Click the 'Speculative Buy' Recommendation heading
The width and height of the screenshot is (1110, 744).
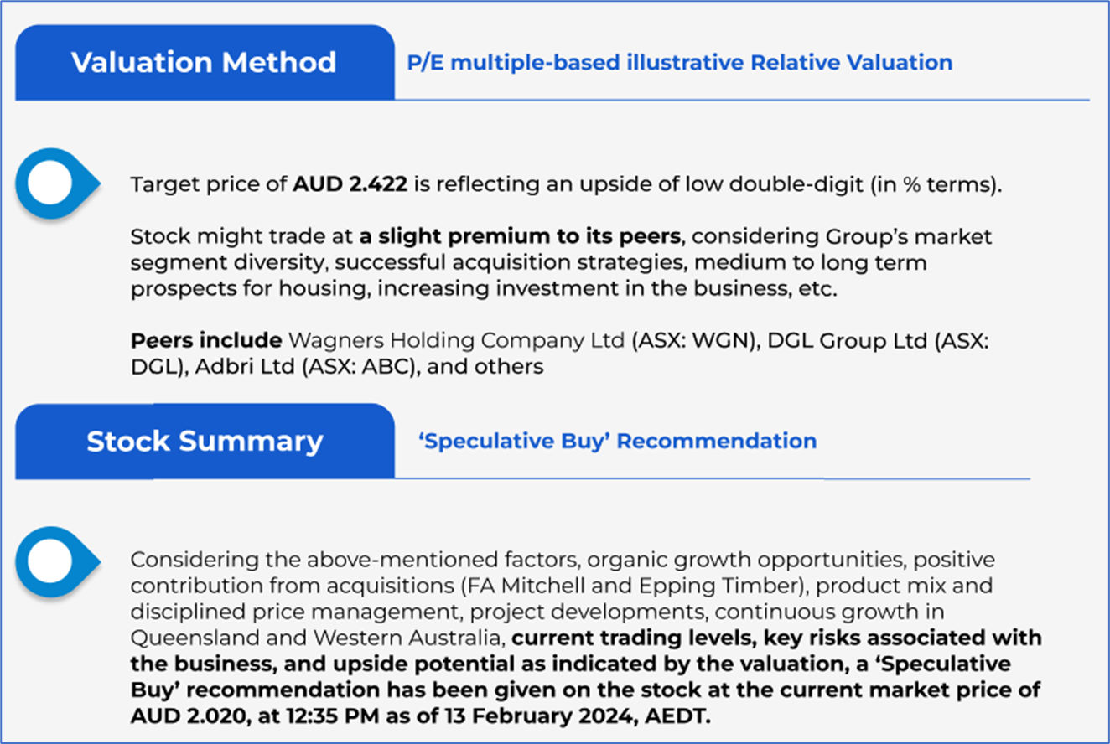(x=617, y=441)
